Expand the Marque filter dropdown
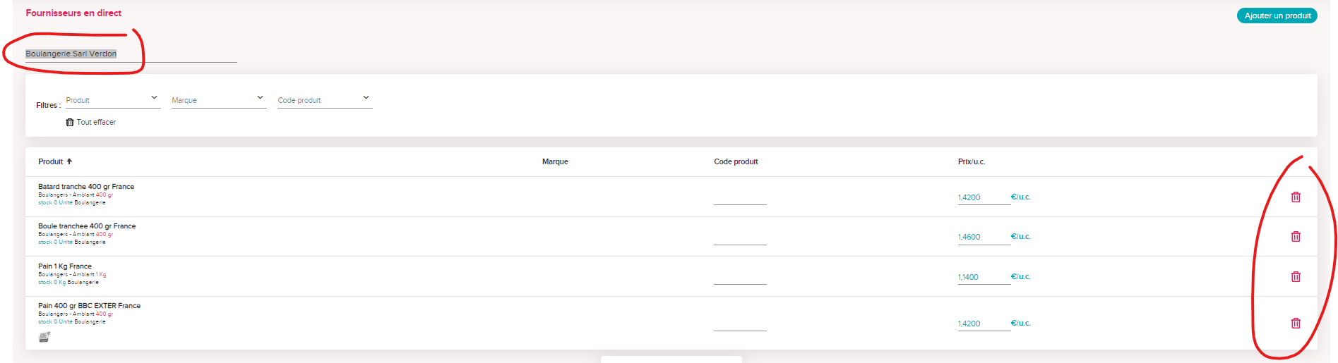Image resolution: width=1338 pixels, height=363 pixels. [x=219, y=99]
